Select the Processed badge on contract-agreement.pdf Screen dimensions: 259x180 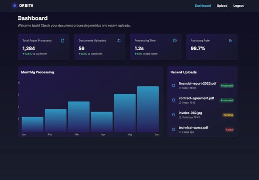[x=227, y=100]
